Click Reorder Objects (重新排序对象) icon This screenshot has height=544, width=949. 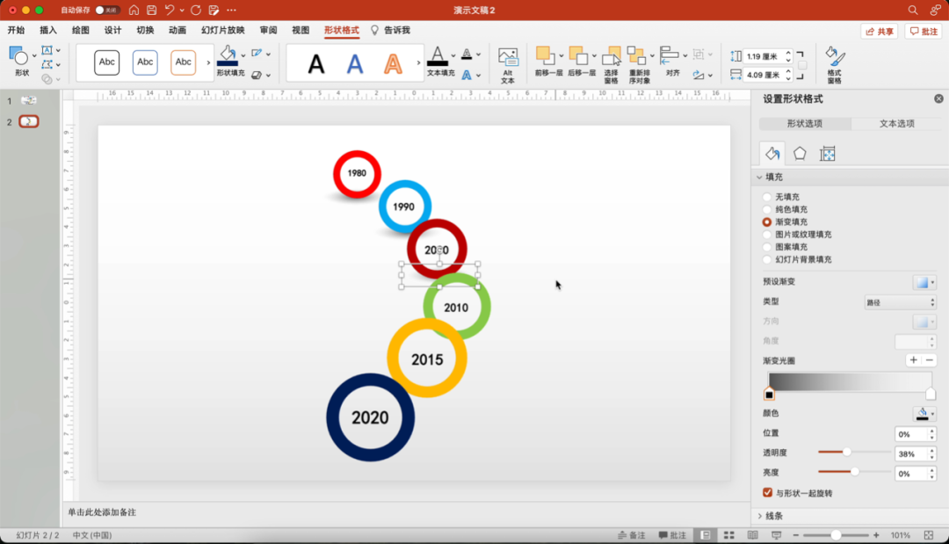637,56
